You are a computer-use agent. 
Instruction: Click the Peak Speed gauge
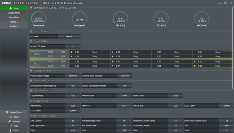pos(79,19)
